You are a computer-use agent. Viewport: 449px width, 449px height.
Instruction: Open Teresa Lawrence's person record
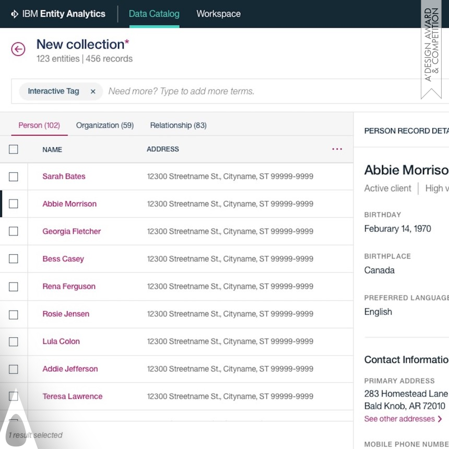point(72,396)
